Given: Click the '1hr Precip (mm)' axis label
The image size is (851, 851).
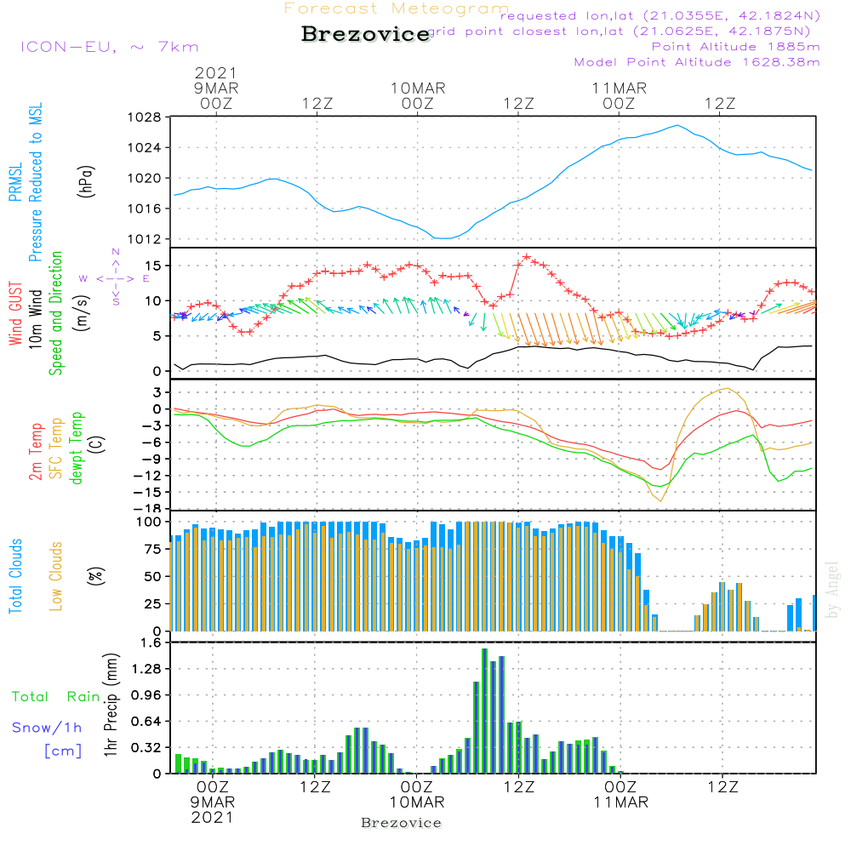Looking at the screenshot, I should pos(111,705).
